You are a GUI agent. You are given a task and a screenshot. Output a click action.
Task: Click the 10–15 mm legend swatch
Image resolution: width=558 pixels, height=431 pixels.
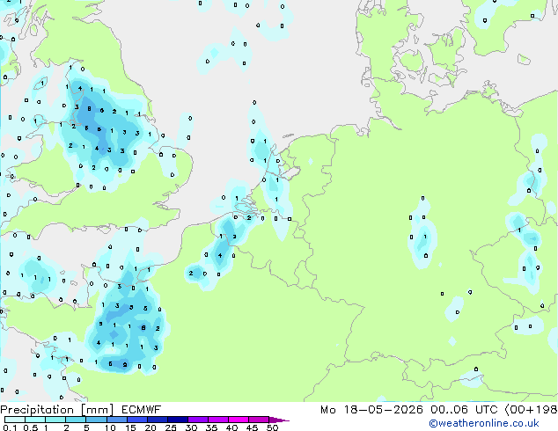click(117, 420)
